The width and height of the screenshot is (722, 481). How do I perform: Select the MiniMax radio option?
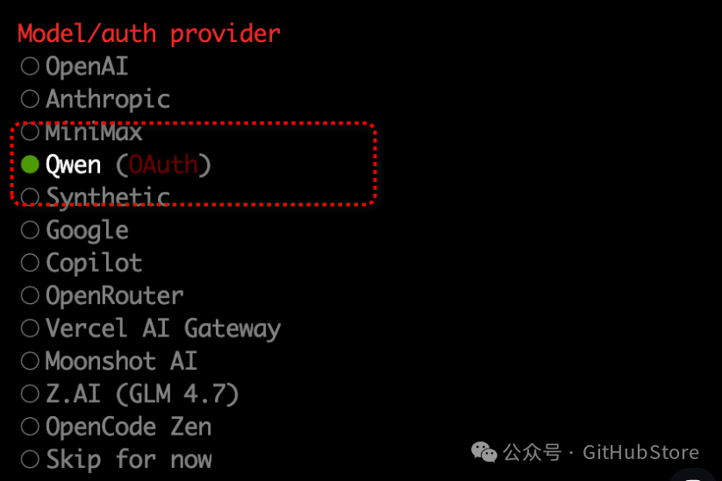click(x=30, y=132)
